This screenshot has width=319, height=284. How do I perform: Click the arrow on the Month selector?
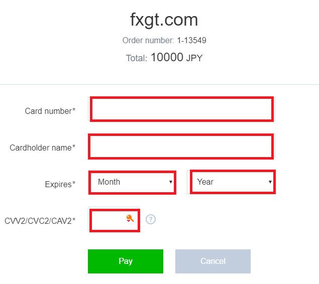[x=171, y=182]
